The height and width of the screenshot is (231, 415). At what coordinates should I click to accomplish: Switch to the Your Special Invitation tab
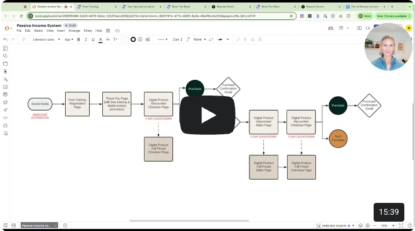[x=141, y=7]
